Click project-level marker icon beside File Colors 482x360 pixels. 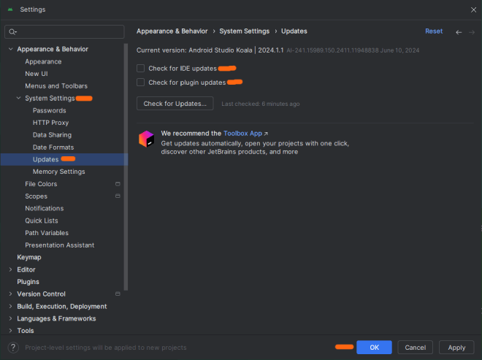[x=118, y=184]
